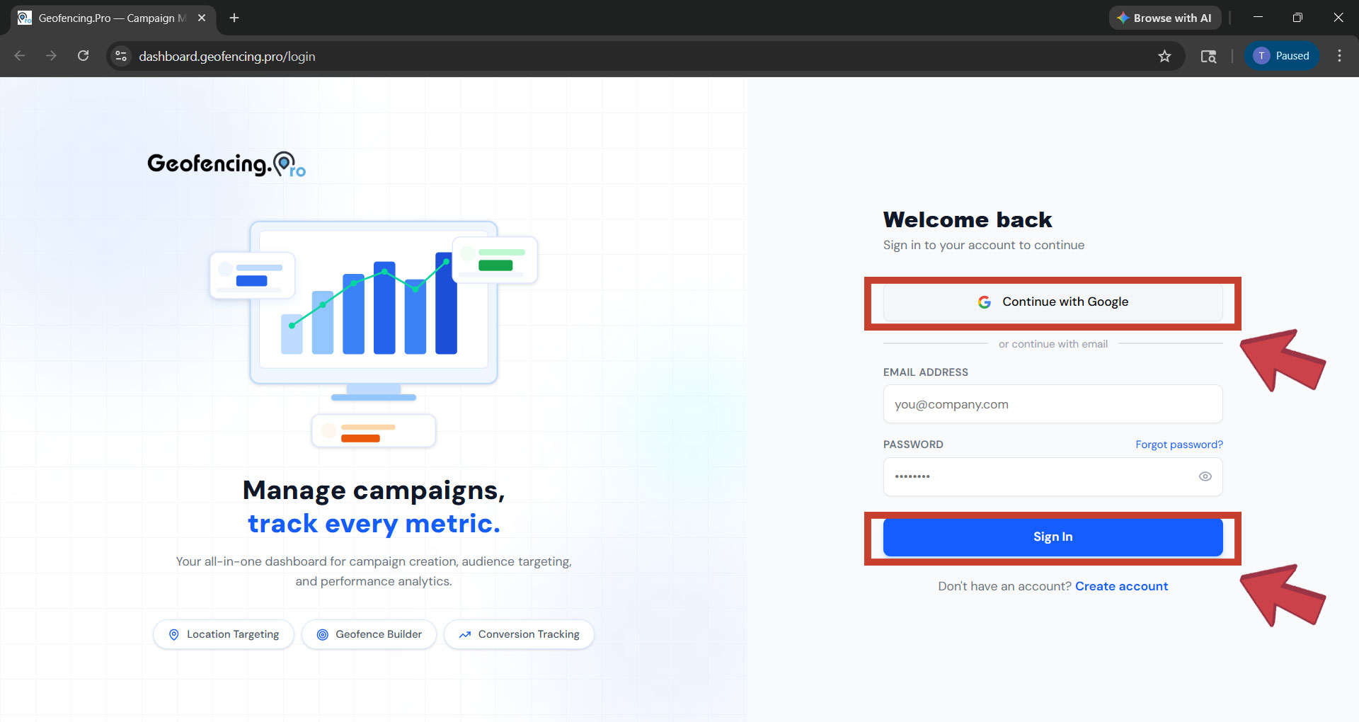Click the back navigation arrow
This screenshot has width=1359, height=722.
[x=19, y=55]
